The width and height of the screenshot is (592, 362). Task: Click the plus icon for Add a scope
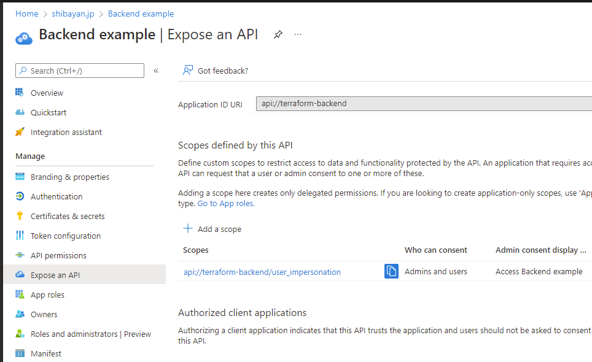tap(188, 228)
